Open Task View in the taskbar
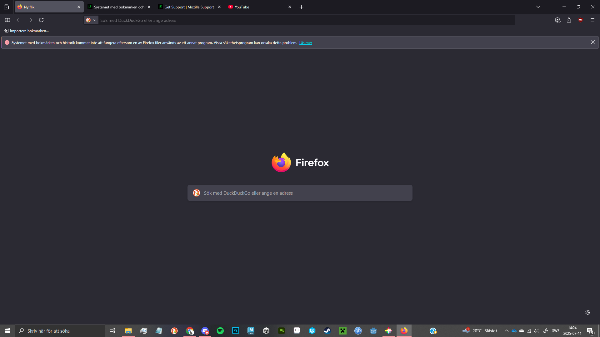 pos(112,331)
